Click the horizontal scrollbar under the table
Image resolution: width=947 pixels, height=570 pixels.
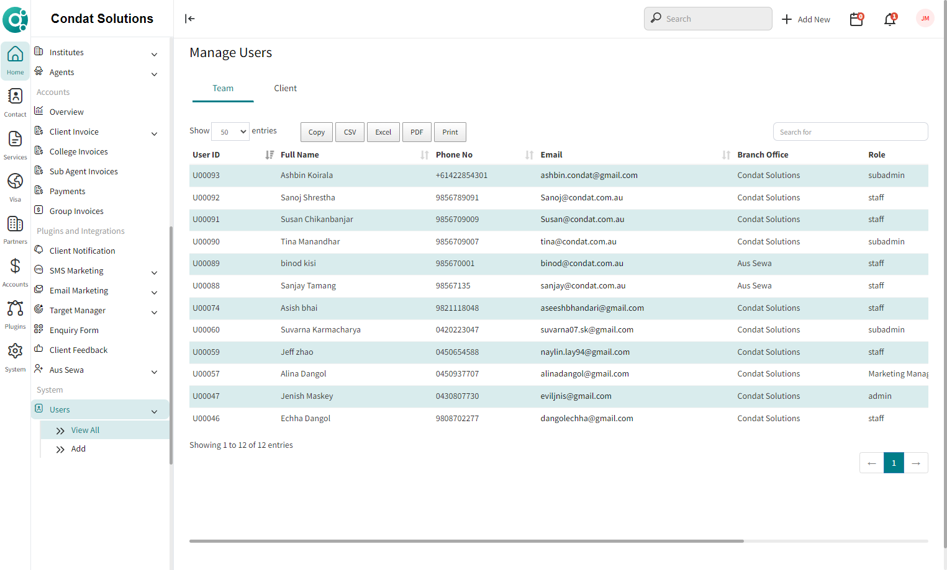coord(466,541)
